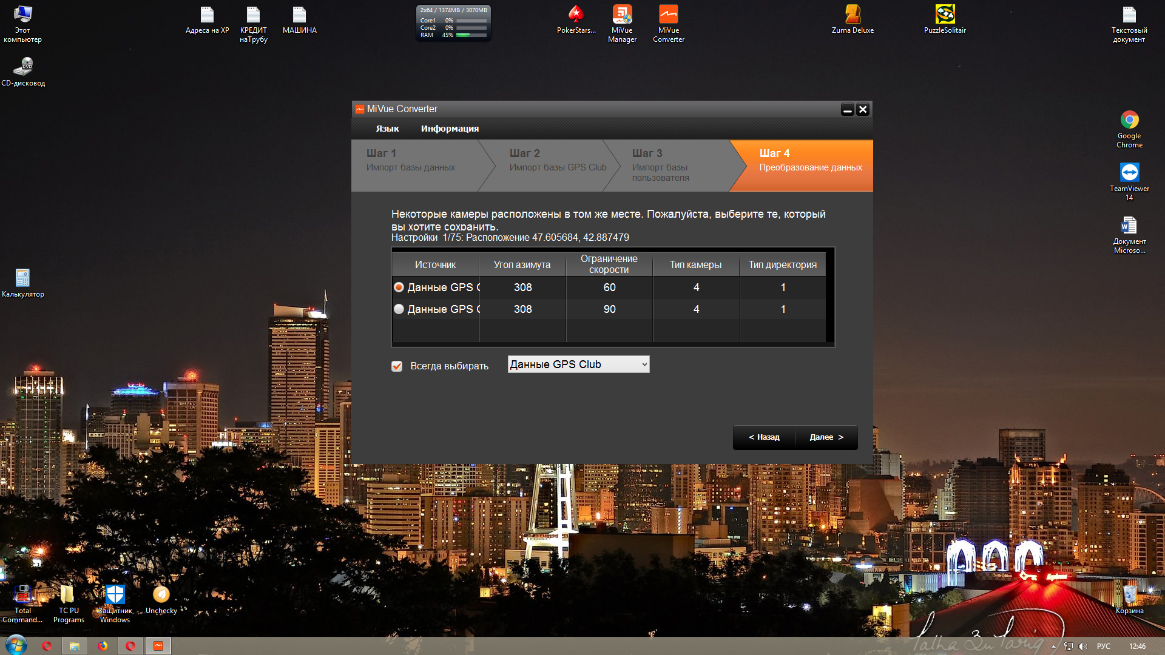Image resolution: width=1165 pixels, height=655 pixels.
Task: Click the 'Шаг 1 Импорт базы данных' step
Action: pyautogui.click(x=411, y=161)
